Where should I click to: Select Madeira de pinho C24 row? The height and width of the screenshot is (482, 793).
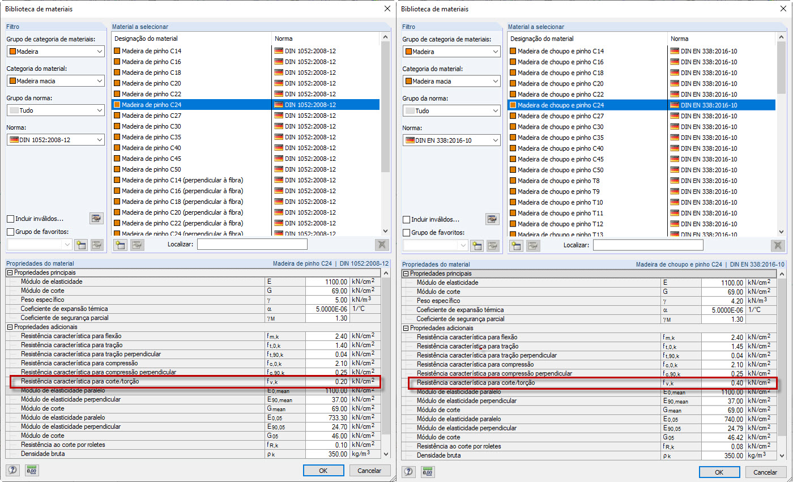(x=246, y=105)
